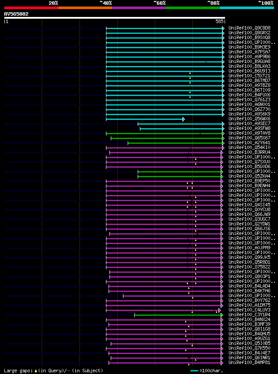The image size is (278, 374).
Task: Click the red 20% identity legend bar
Action: coord(31,8)
